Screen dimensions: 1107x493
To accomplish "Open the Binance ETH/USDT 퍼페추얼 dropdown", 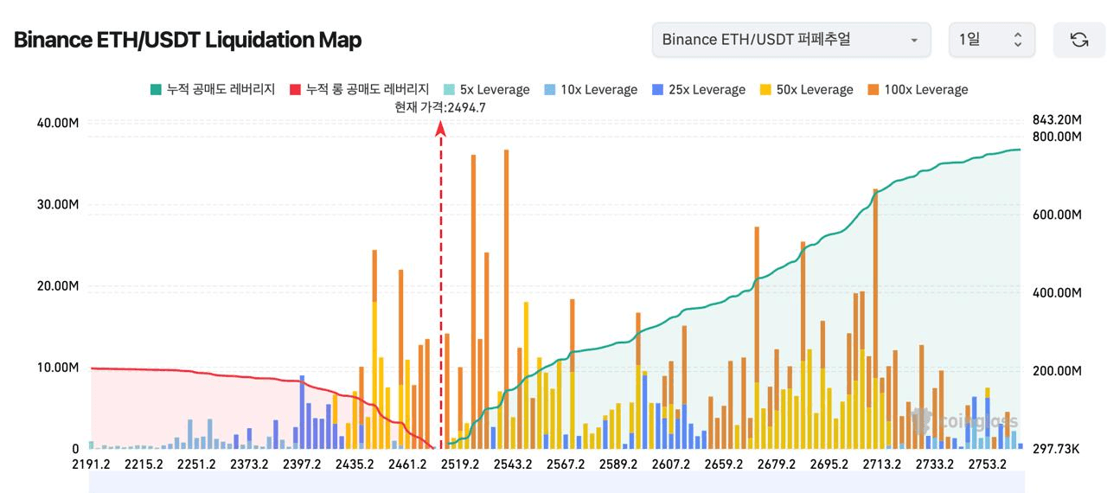I will (x=791, y=40).
